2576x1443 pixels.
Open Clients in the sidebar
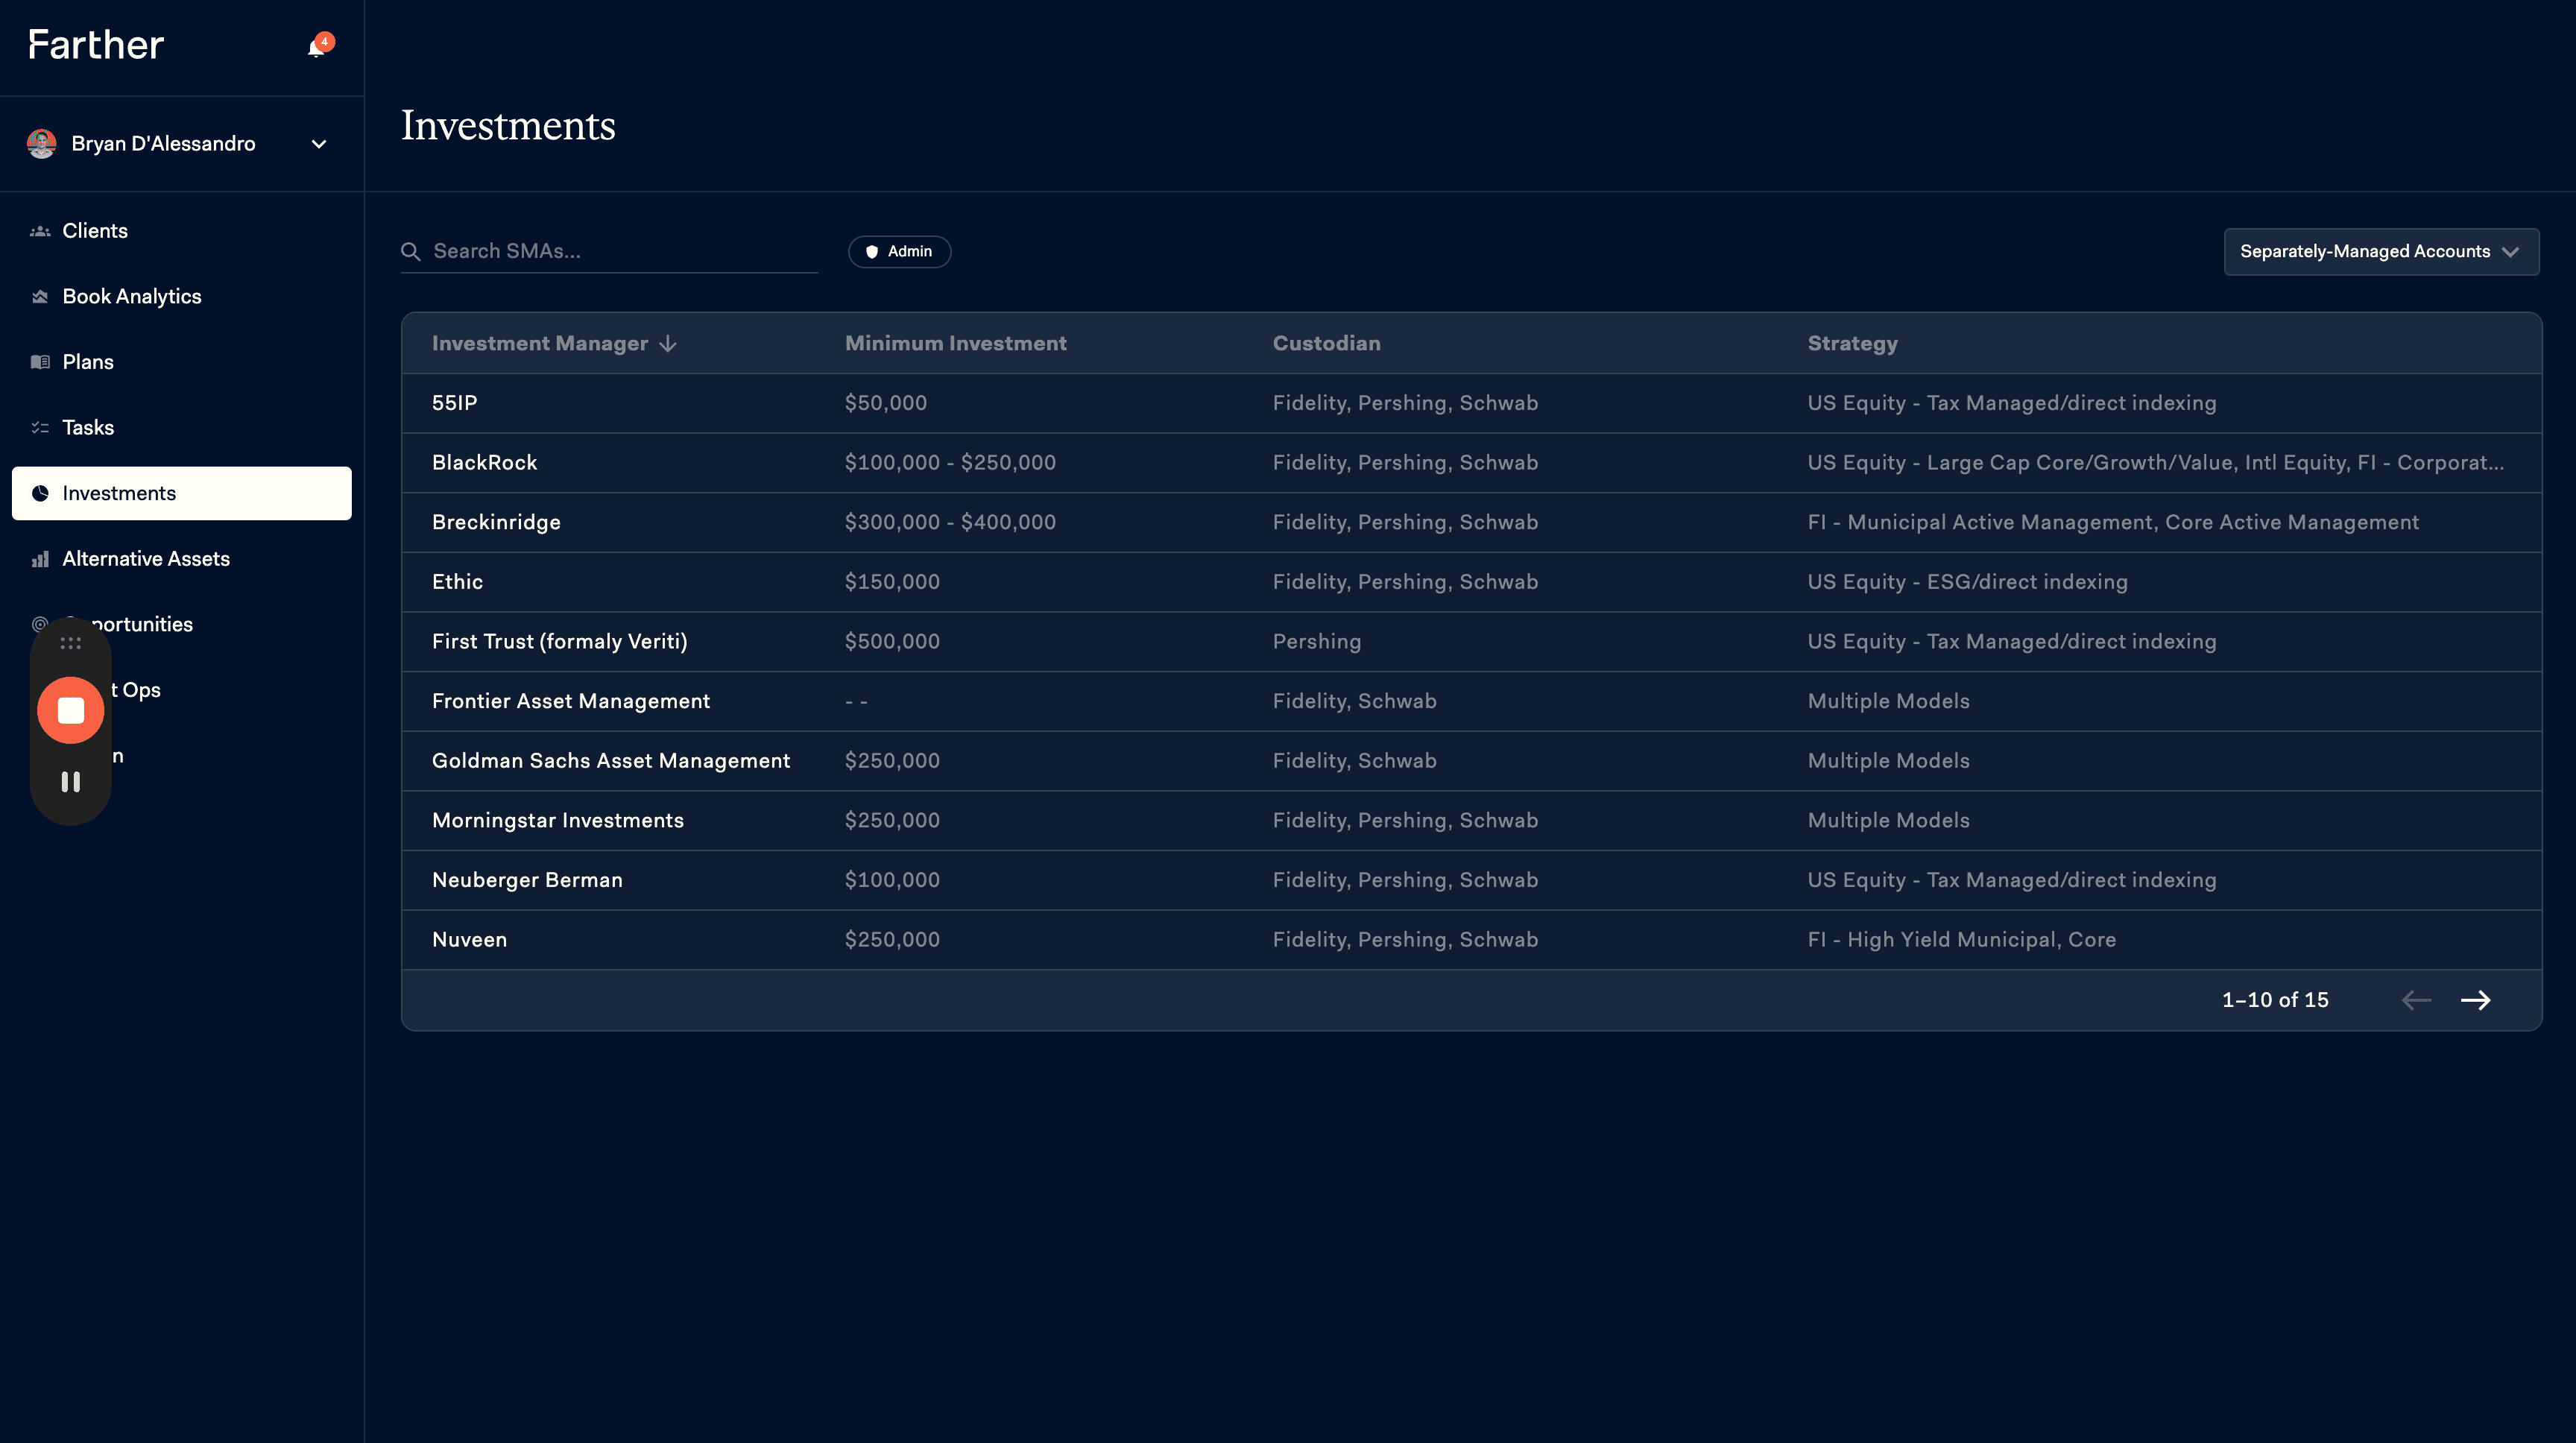pos(182,231)
